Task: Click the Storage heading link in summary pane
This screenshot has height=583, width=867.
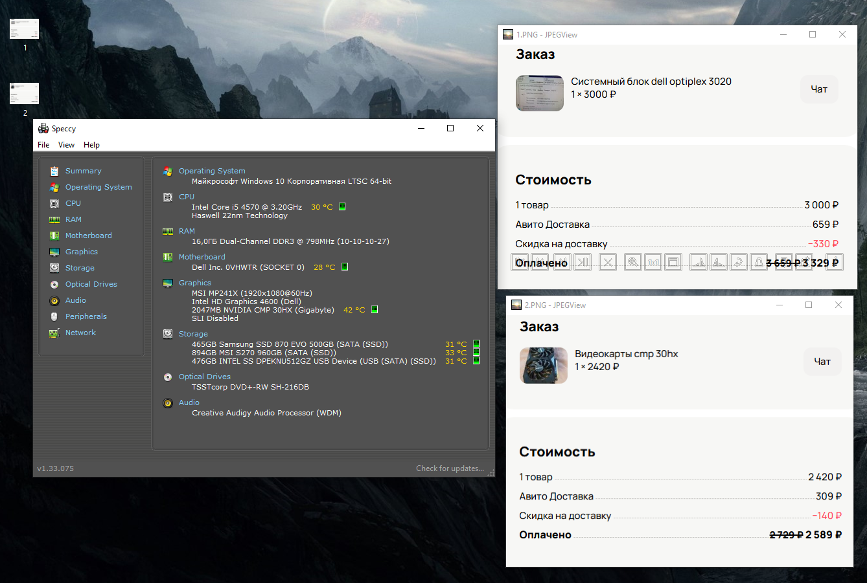Action: click(x=193, y=334)
